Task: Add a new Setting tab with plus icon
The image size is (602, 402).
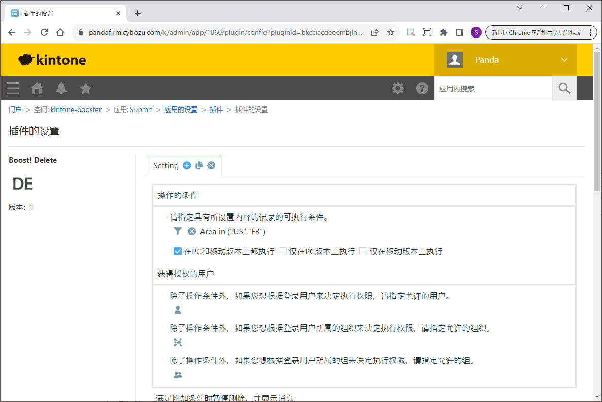Action: pos(187,165)
